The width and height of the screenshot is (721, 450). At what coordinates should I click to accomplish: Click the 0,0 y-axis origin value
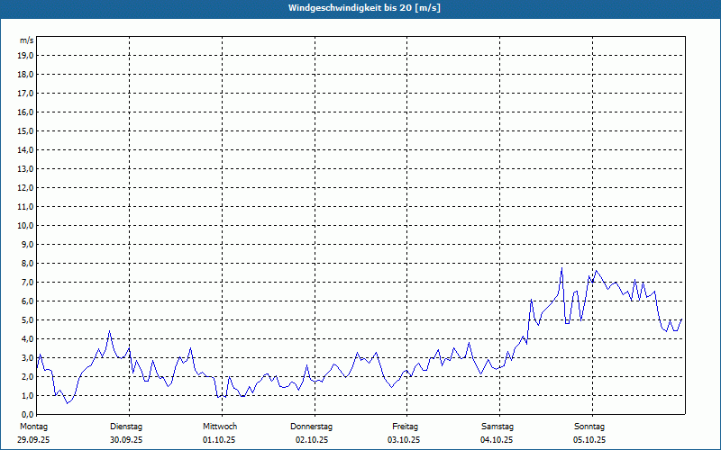point(26,414)
